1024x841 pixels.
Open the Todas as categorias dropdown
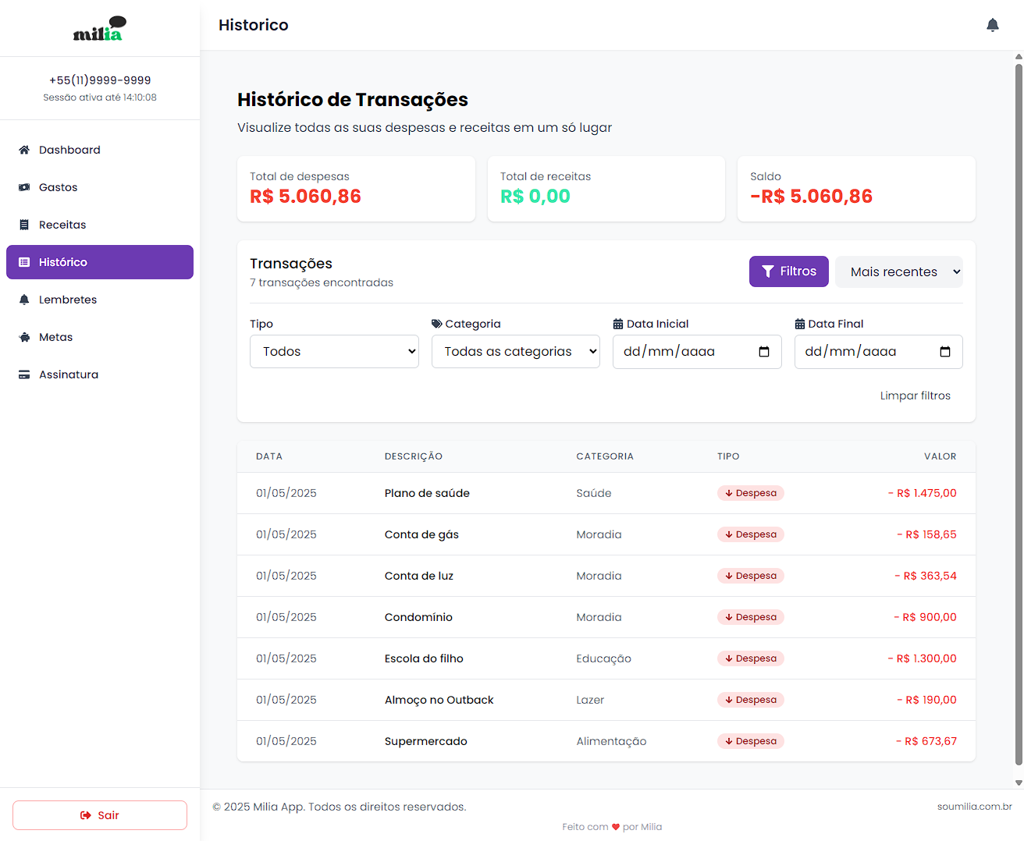click(x=515, y=352)
